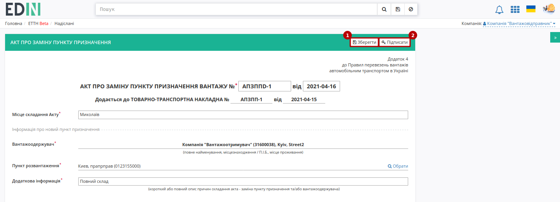This screenshot has height=202, width=560.
Task: Click the act date field 2021-04-16
Action: pos(321,86)
